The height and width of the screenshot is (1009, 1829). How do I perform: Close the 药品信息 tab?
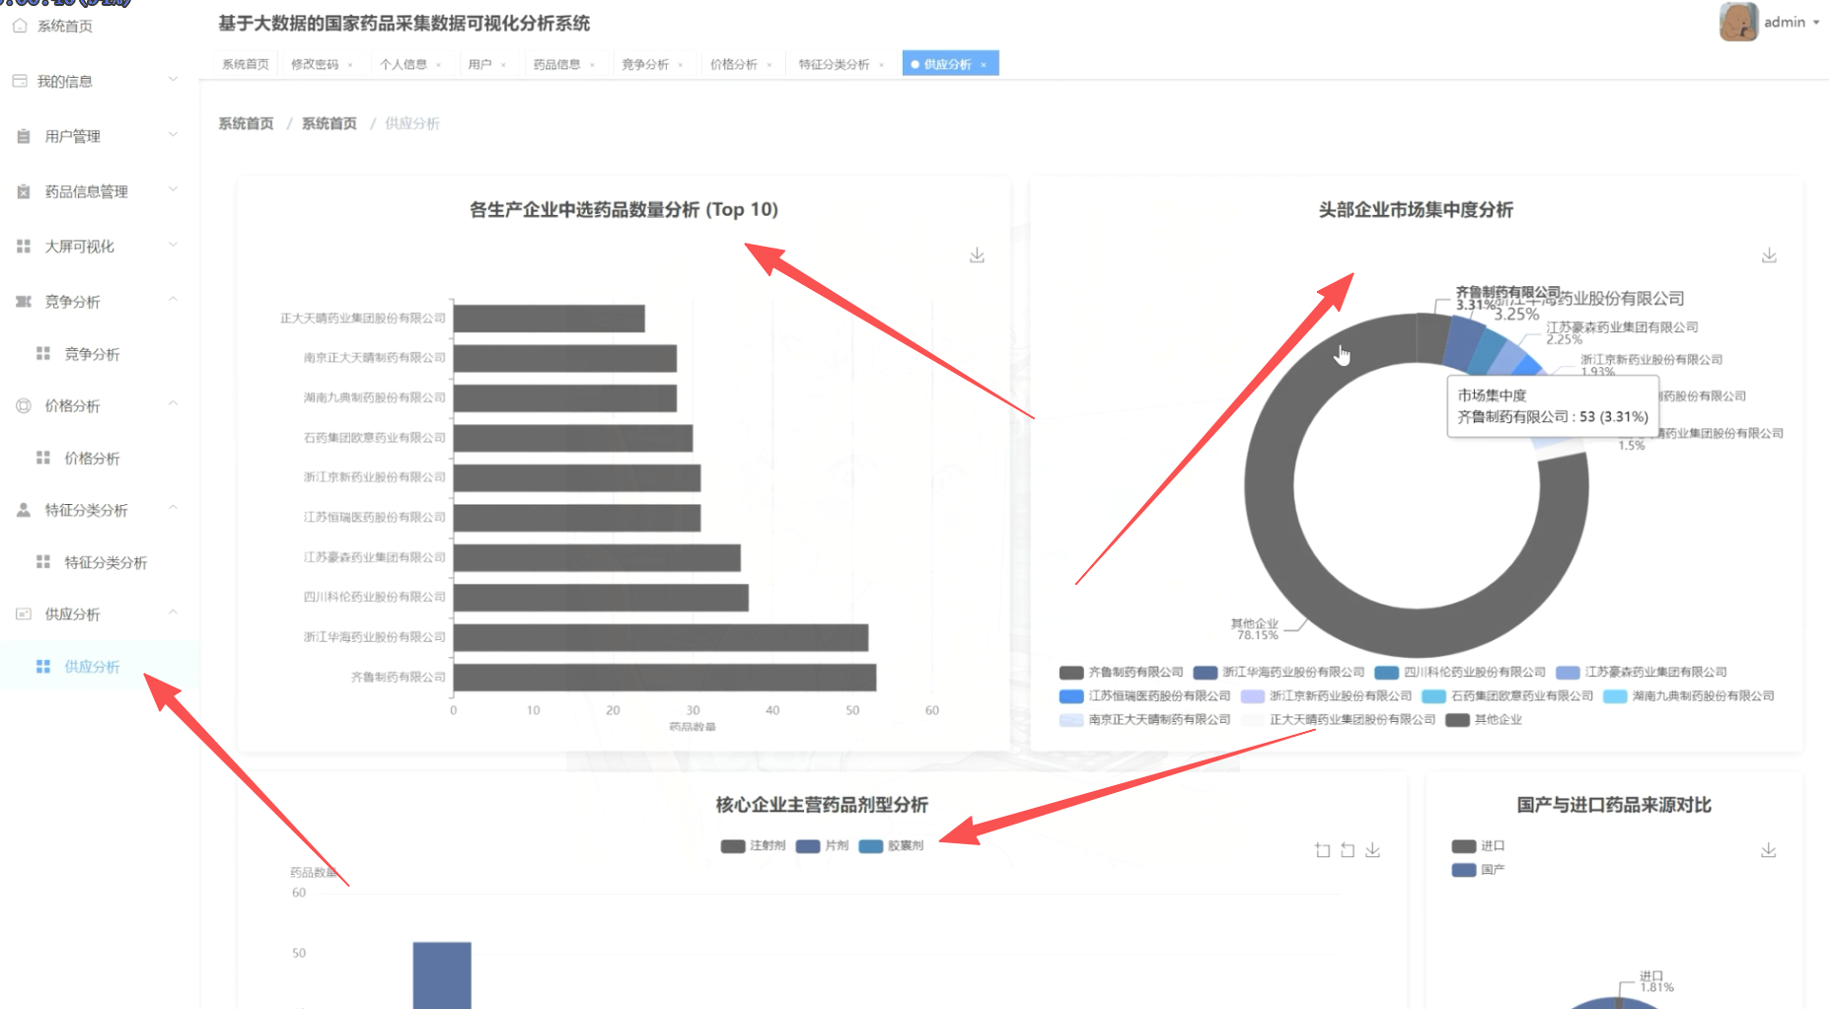point(592,65)
